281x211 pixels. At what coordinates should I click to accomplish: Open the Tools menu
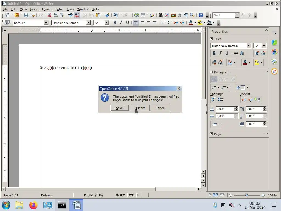[x=70, y=9]
